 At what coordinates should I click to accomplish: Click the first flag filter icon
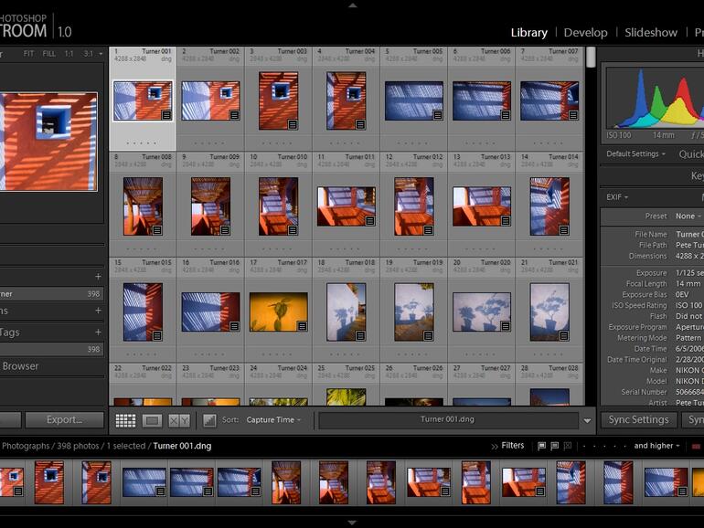(x=542, y=446)
